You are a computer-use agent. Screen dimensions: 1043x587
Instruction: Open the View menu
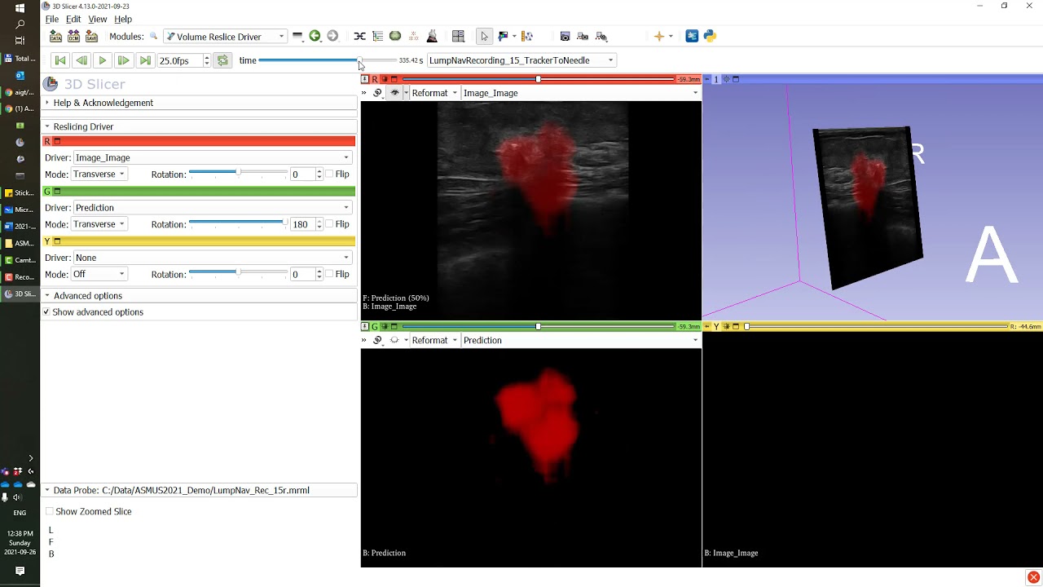(98, 19)
